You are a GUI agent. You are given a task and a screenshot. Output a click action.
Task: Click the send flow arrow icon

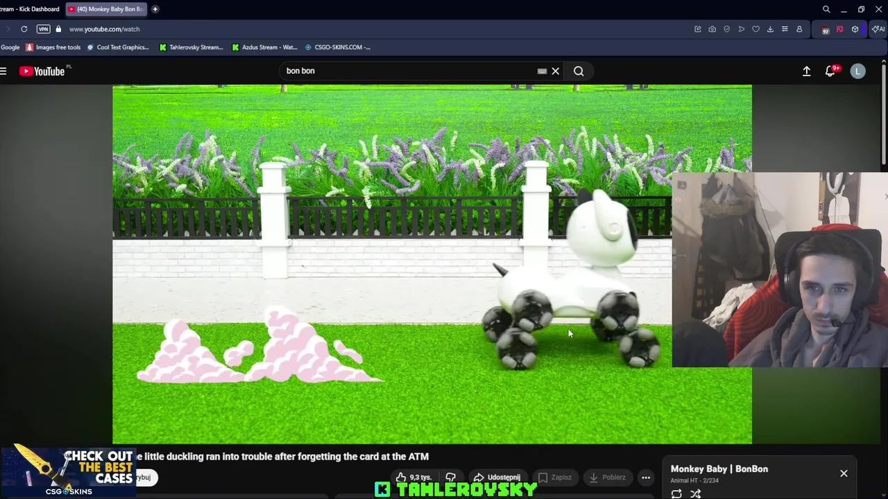(x=742, y=29)
